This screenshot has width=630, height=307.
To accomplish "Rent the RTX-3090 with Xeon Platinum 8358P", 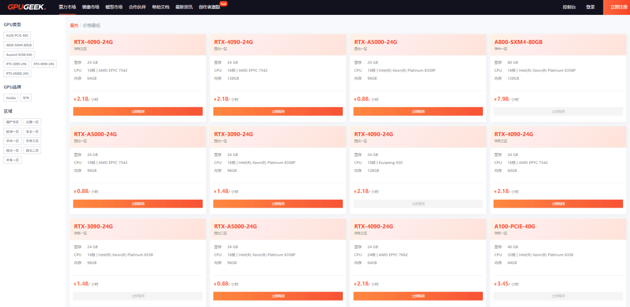I will pyautogui.click(x=278, y=204).
